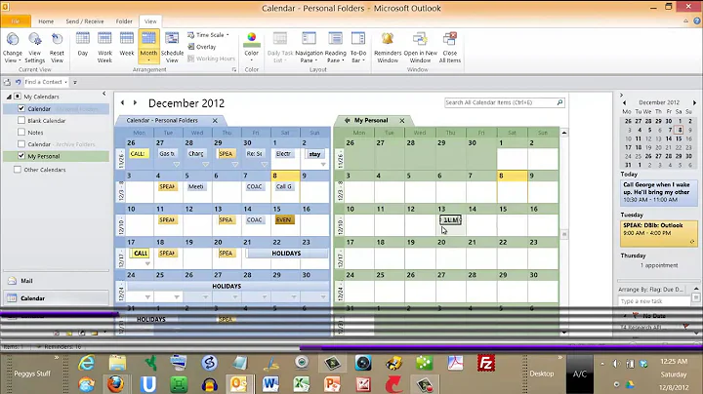View My Personal in overlay mode arrow
Screen dimensions: 703x394
tap(347, 120)
